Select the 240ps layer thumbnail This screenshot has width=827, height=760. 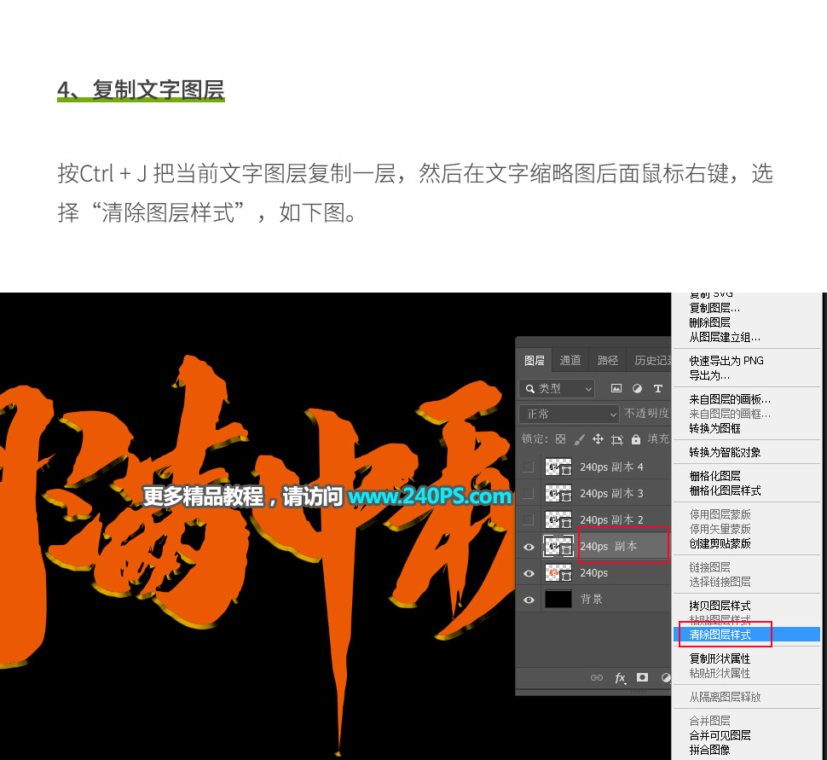(x=558, y=572)
